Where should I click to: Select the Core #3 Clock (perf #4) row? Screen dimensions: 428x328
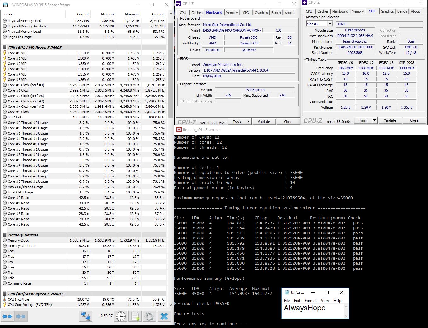pyautogui.click(x=84, y=101)
